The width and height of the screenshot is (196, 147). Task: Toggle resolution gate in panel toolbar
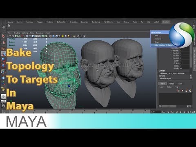tap(33, 36)
